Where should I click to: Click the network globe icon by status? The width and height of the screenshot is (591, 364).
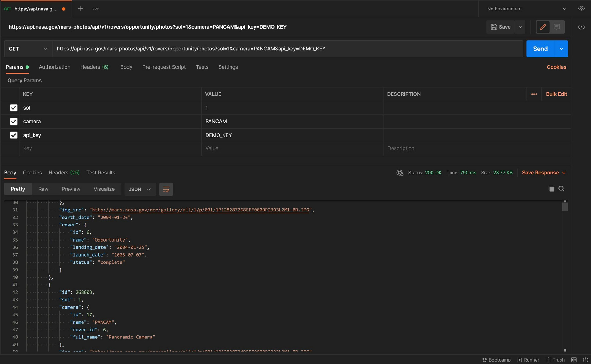click(x=400, y=173)
